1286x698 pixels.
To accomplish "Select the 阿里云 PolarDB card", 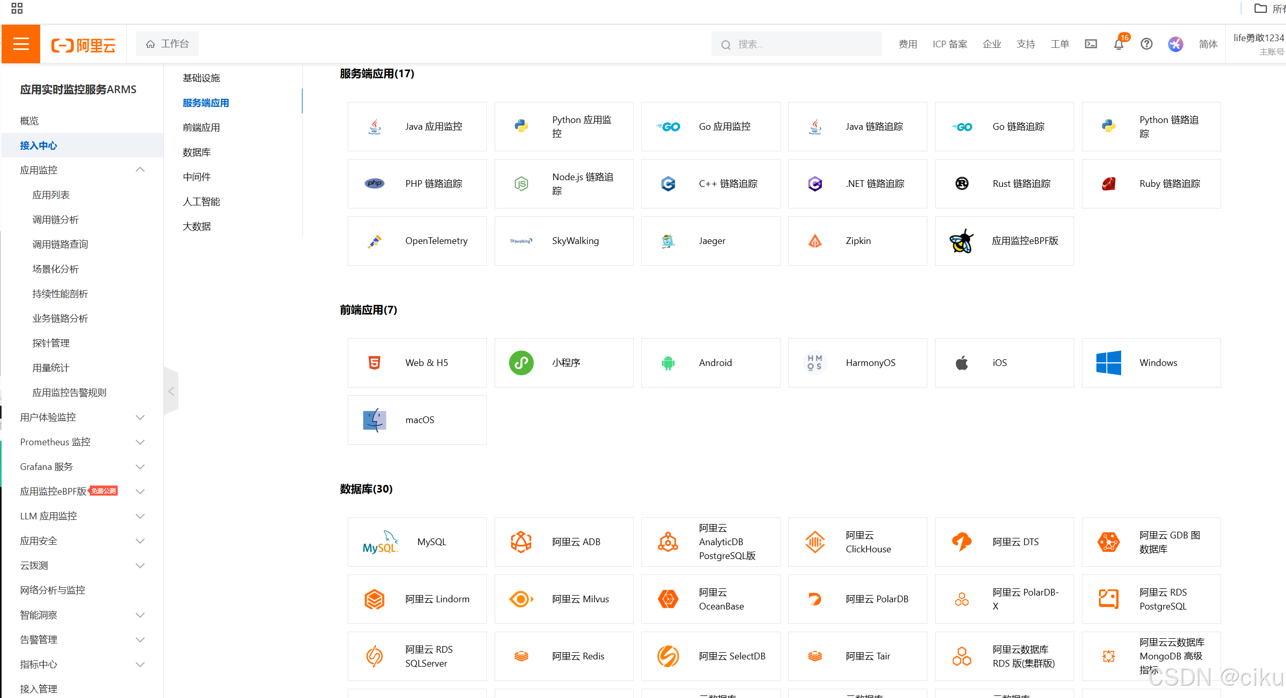I will pos(857,599).
